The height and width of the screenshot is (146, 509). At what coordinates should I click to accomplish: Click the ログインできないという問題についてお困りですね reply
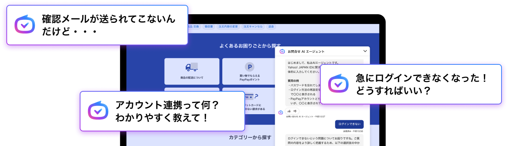coord(324,140)
